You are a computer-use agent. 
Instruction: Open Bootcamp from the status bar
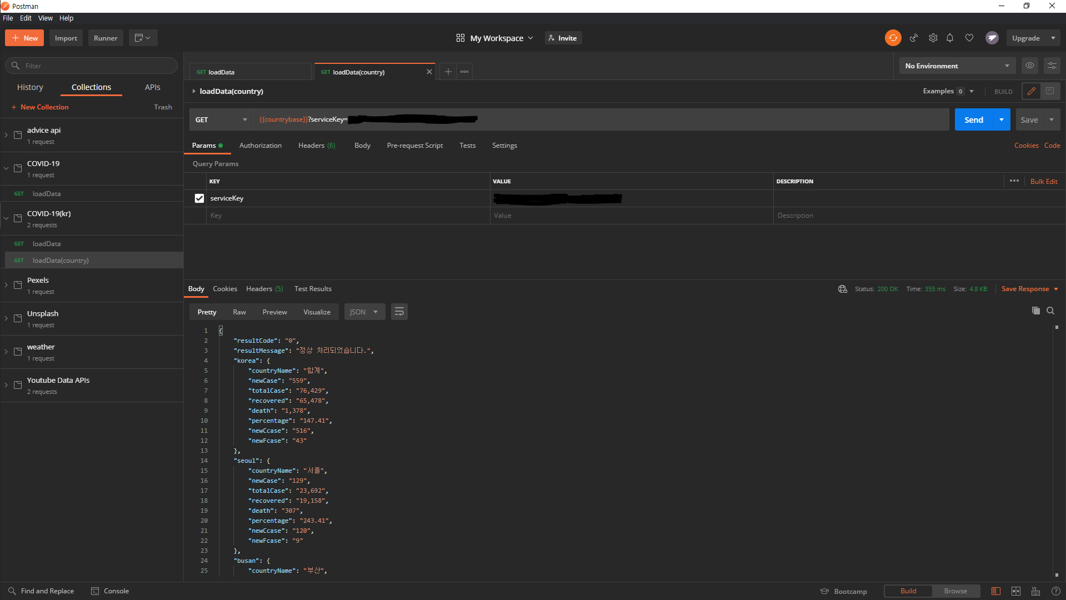pyautogui.click(x=844, y=591)
